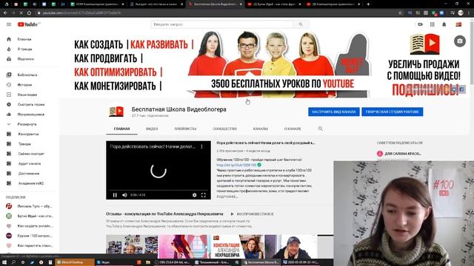This screenshot has height=266, width=474.
Task: Click the banner edit camera icon
Action: 460,41
